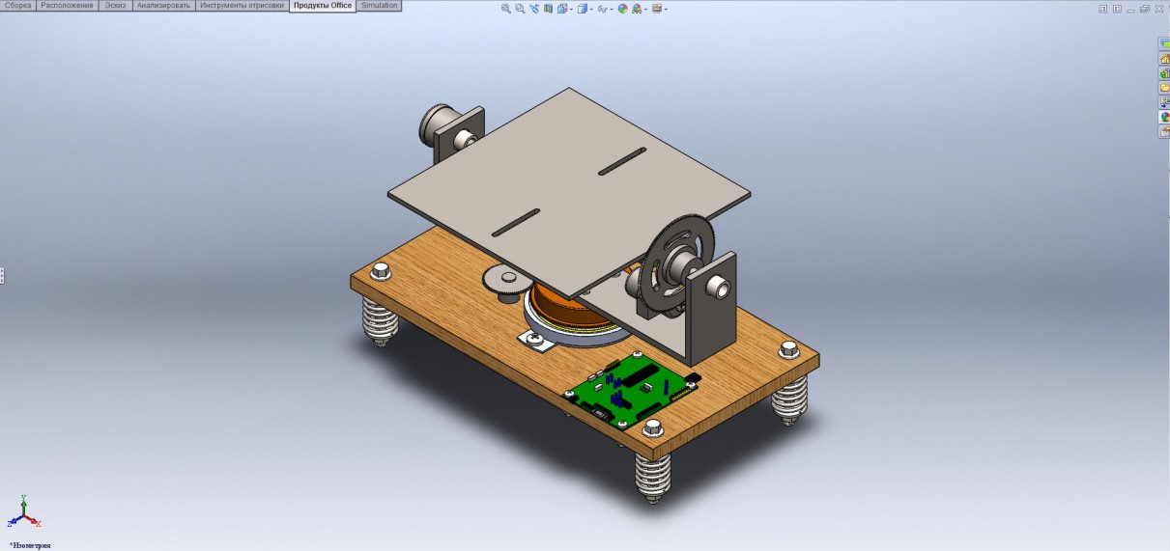This screenshot has height=551, width=1170.
Task: Open SolidWorks Resources in the task pane
Action: [1164, 43]
